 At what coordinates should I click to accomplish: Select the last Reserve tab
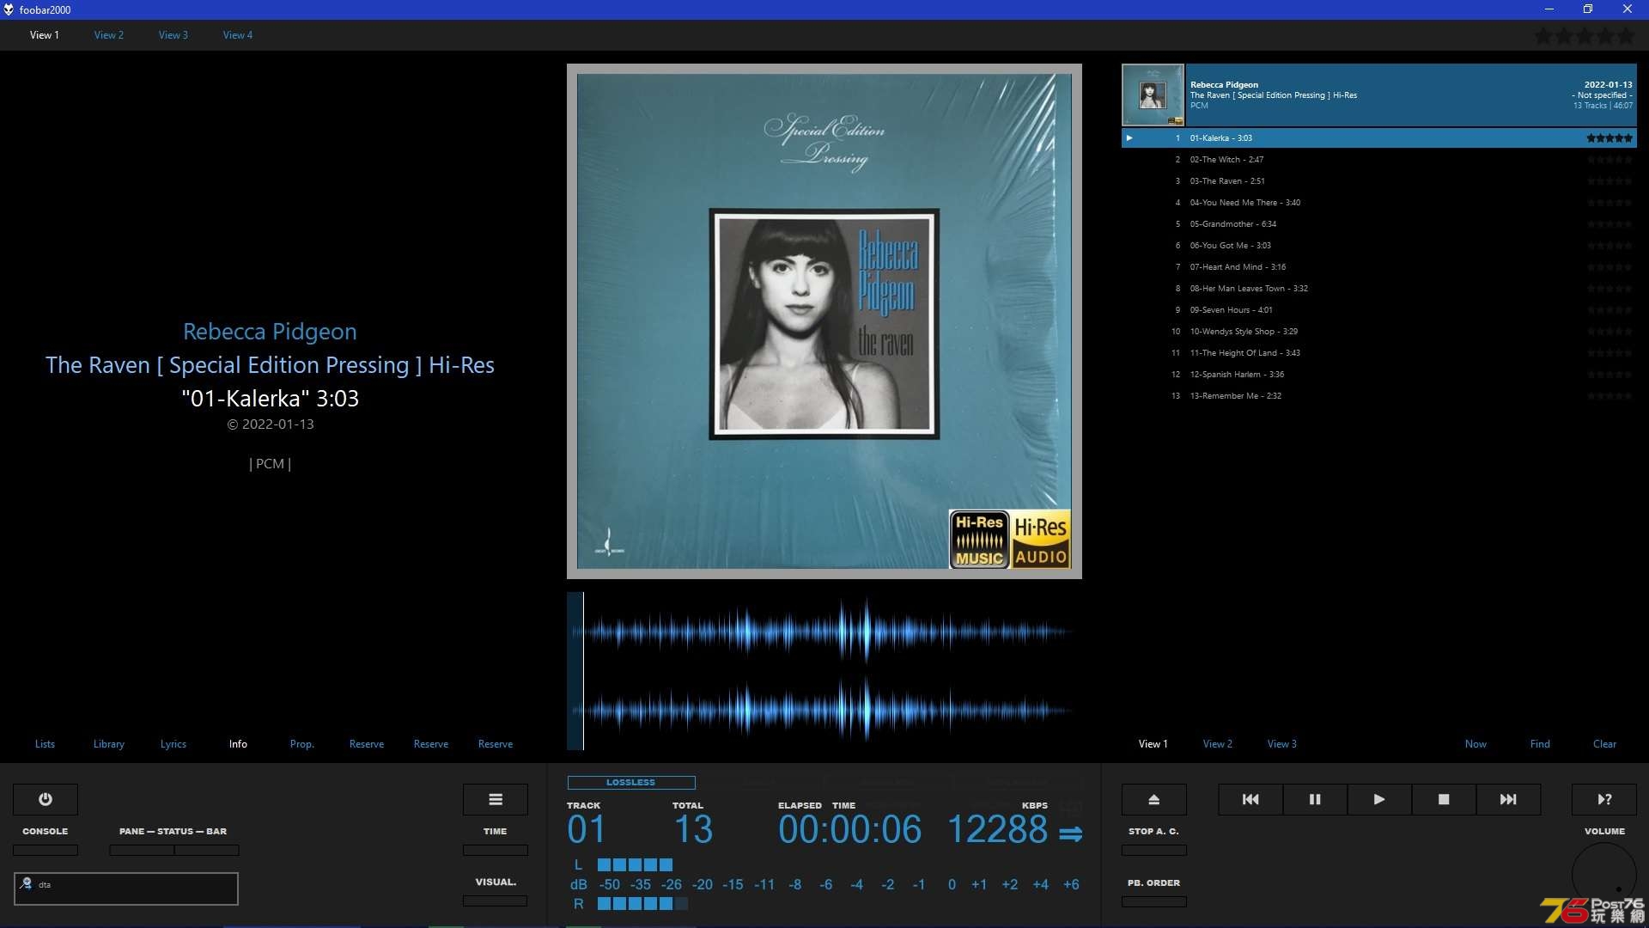coord(496,744)
